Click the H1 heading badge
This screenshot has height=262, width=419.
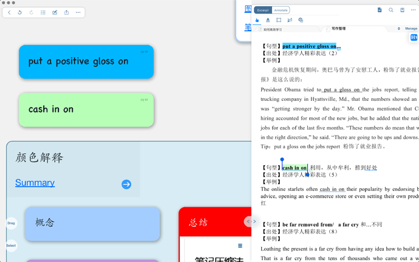click(x=414, y=37)
